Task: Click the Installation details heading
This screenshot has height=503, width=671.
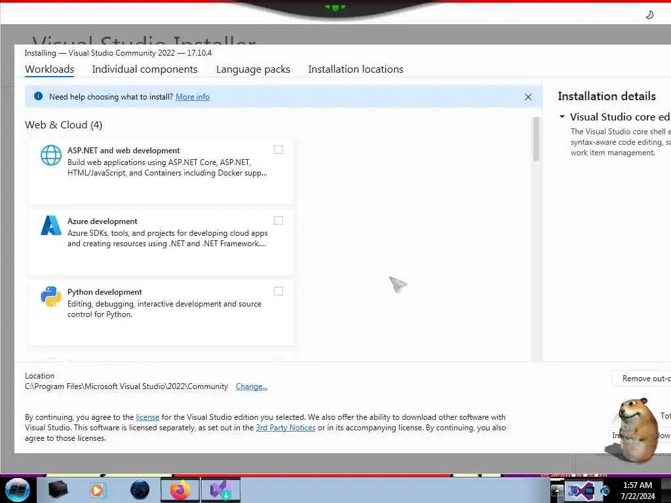Action: point(606,96)
